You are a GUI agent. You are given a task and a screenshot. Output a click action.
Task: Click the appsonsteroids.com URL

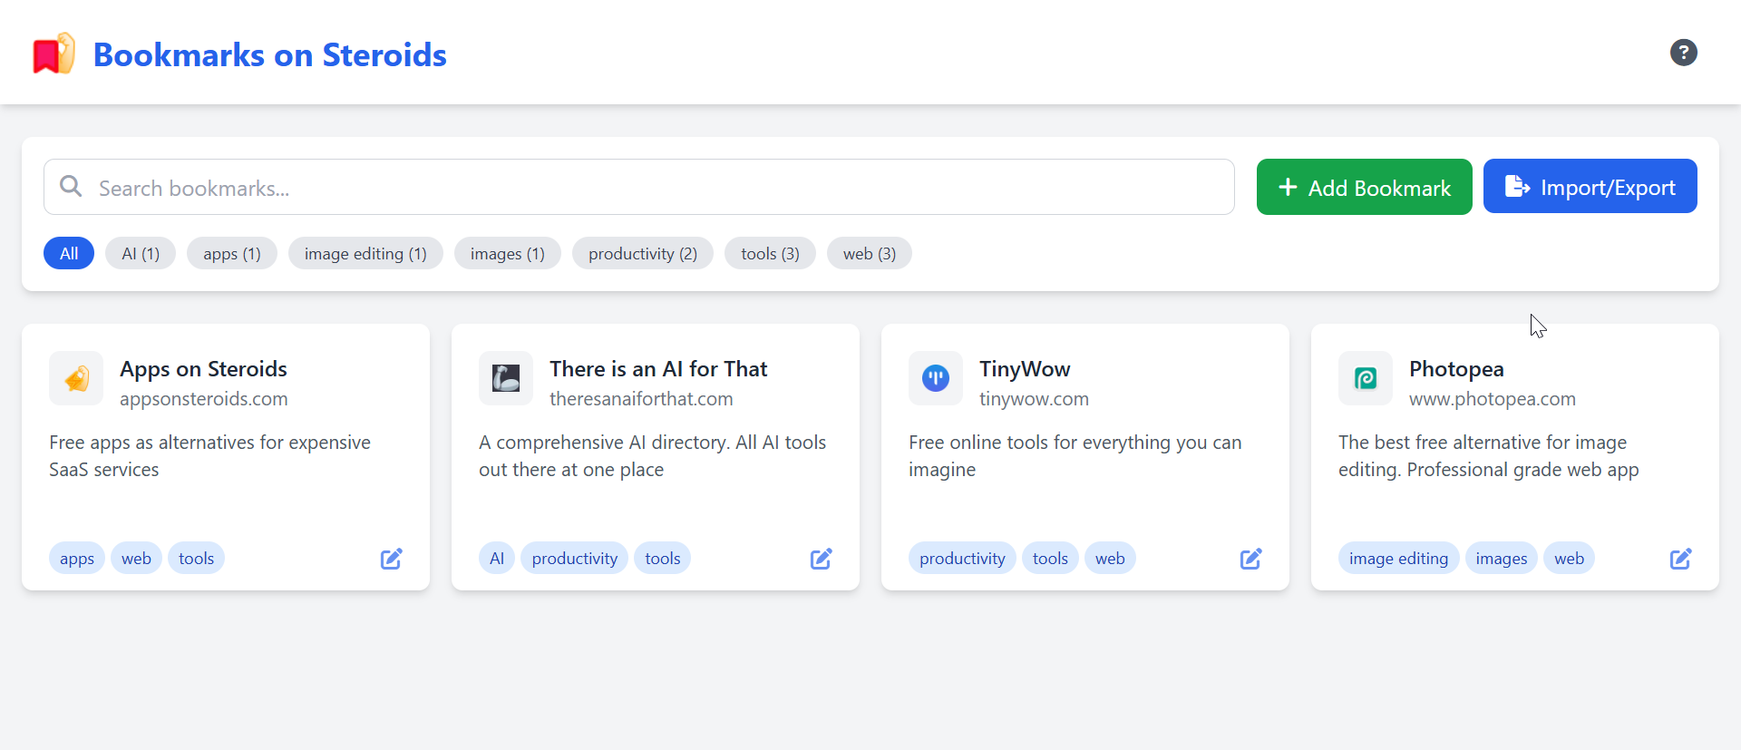[204, 399]
